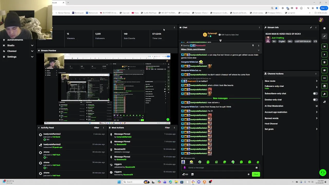
Task: Click the purple microphone icon in message box
Action: point(185,168)
